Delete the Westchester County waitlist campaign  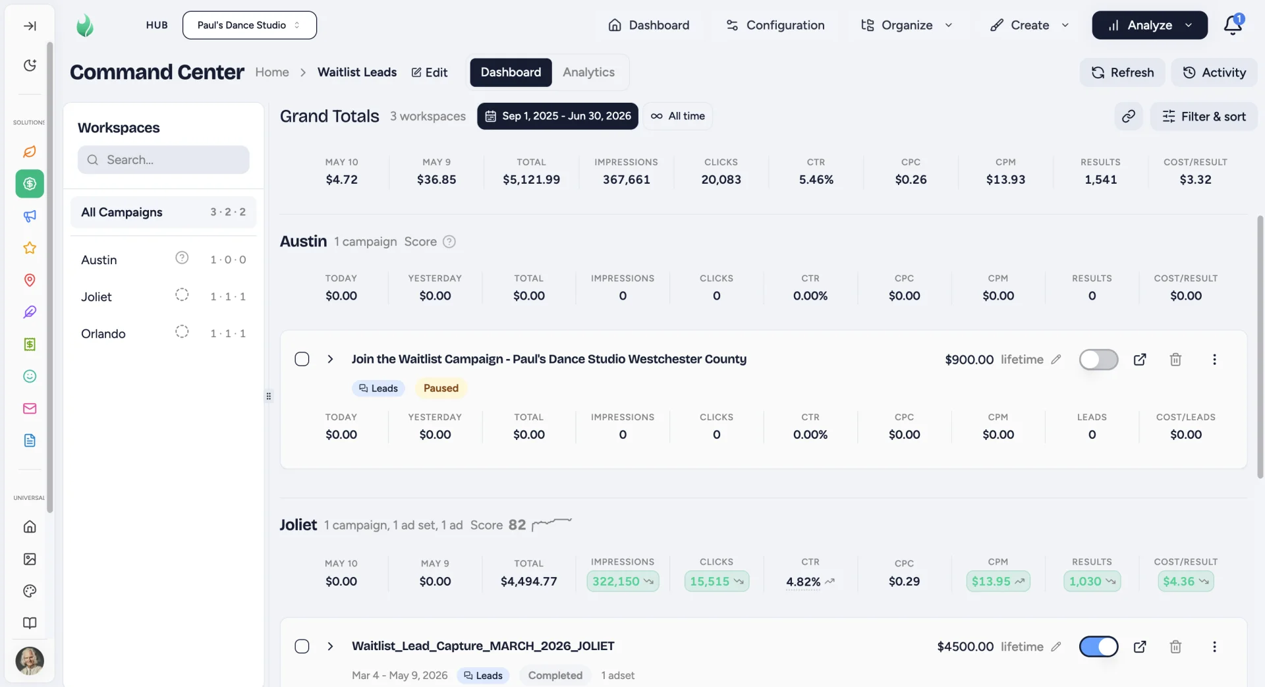pyautogui.click(x=1175, y=360)
